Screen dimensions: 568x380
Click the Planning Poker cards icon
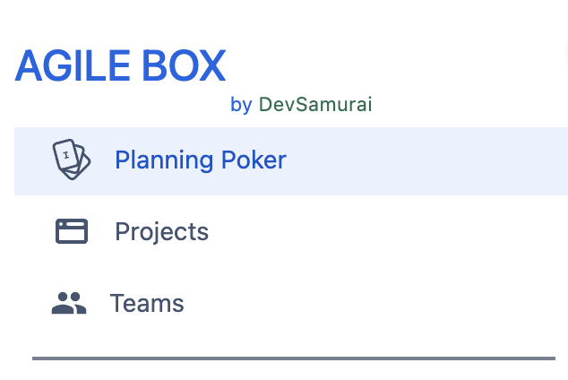[x=72, y=160]
